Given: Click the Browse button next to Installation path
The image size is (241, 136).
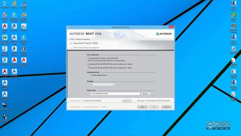Looking at the screenshot, I should 127,101.
